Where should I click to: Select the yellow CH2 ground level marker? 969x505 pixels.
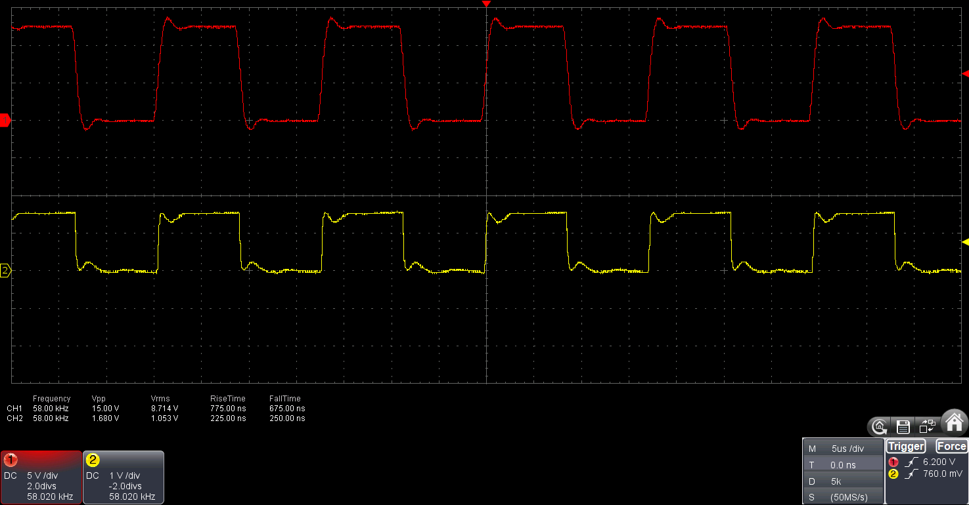point(5,270)
